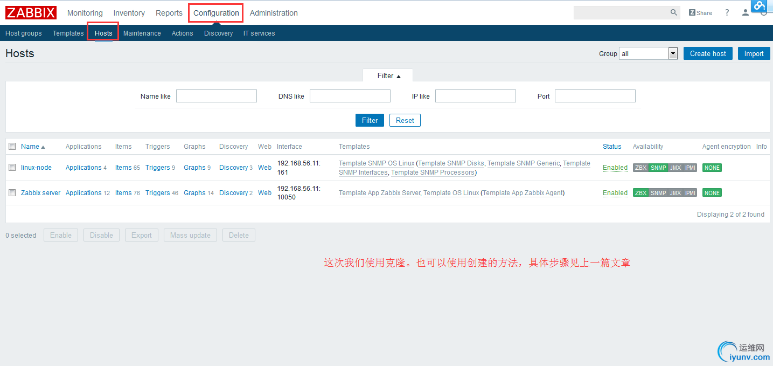The height and width of the screenshot is (366, 773).
Task: Toggle Enabled status for Zabbix server
Action: 615,193
